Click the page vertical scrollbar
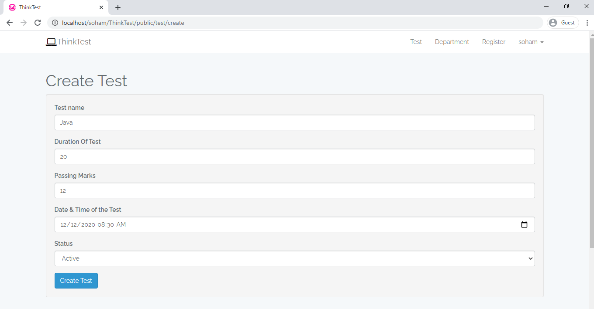The height and width of the screenshot is (309, 594). tap(591, 144)
